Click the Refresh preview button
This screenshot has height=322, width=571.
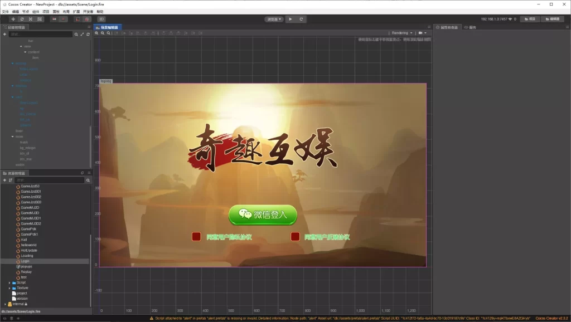pos(301,19)
